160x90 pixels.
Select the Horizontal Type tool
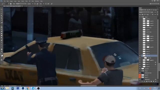[x=1, y=42]
